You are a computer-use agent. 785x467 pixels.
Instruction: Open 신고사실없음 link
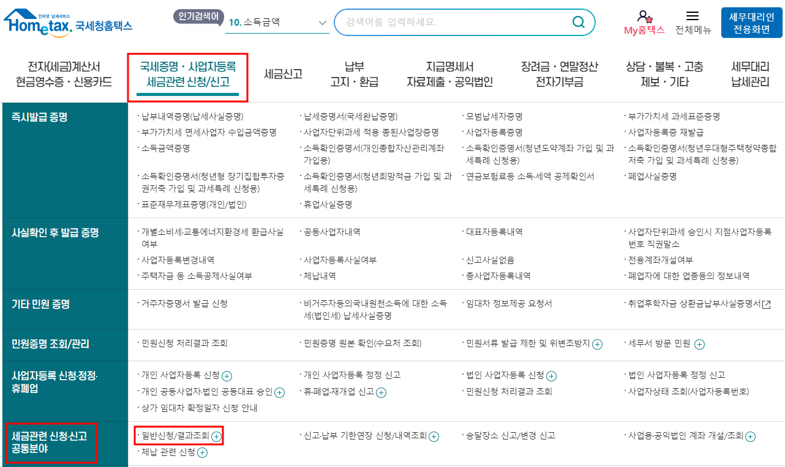(x=490, y=260)
